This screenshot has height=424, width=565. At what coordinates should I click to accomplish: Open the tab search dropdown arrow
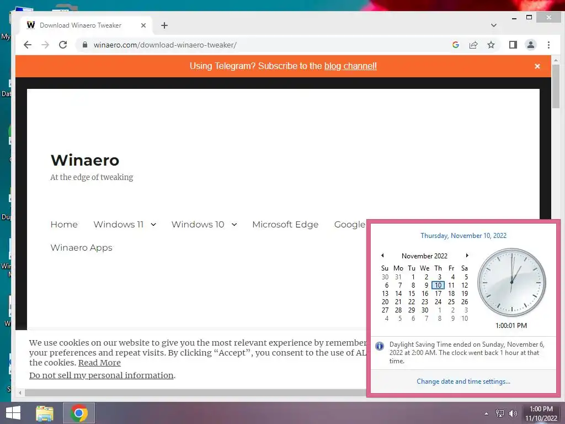494,25
